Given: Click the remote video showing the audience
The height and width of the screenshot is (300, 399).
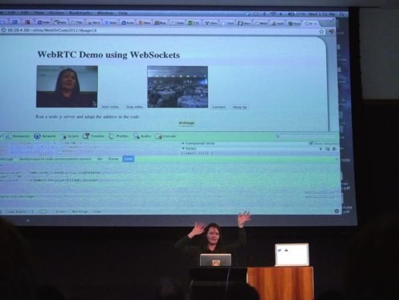Looking at the screenshot, I should point(178,86).
